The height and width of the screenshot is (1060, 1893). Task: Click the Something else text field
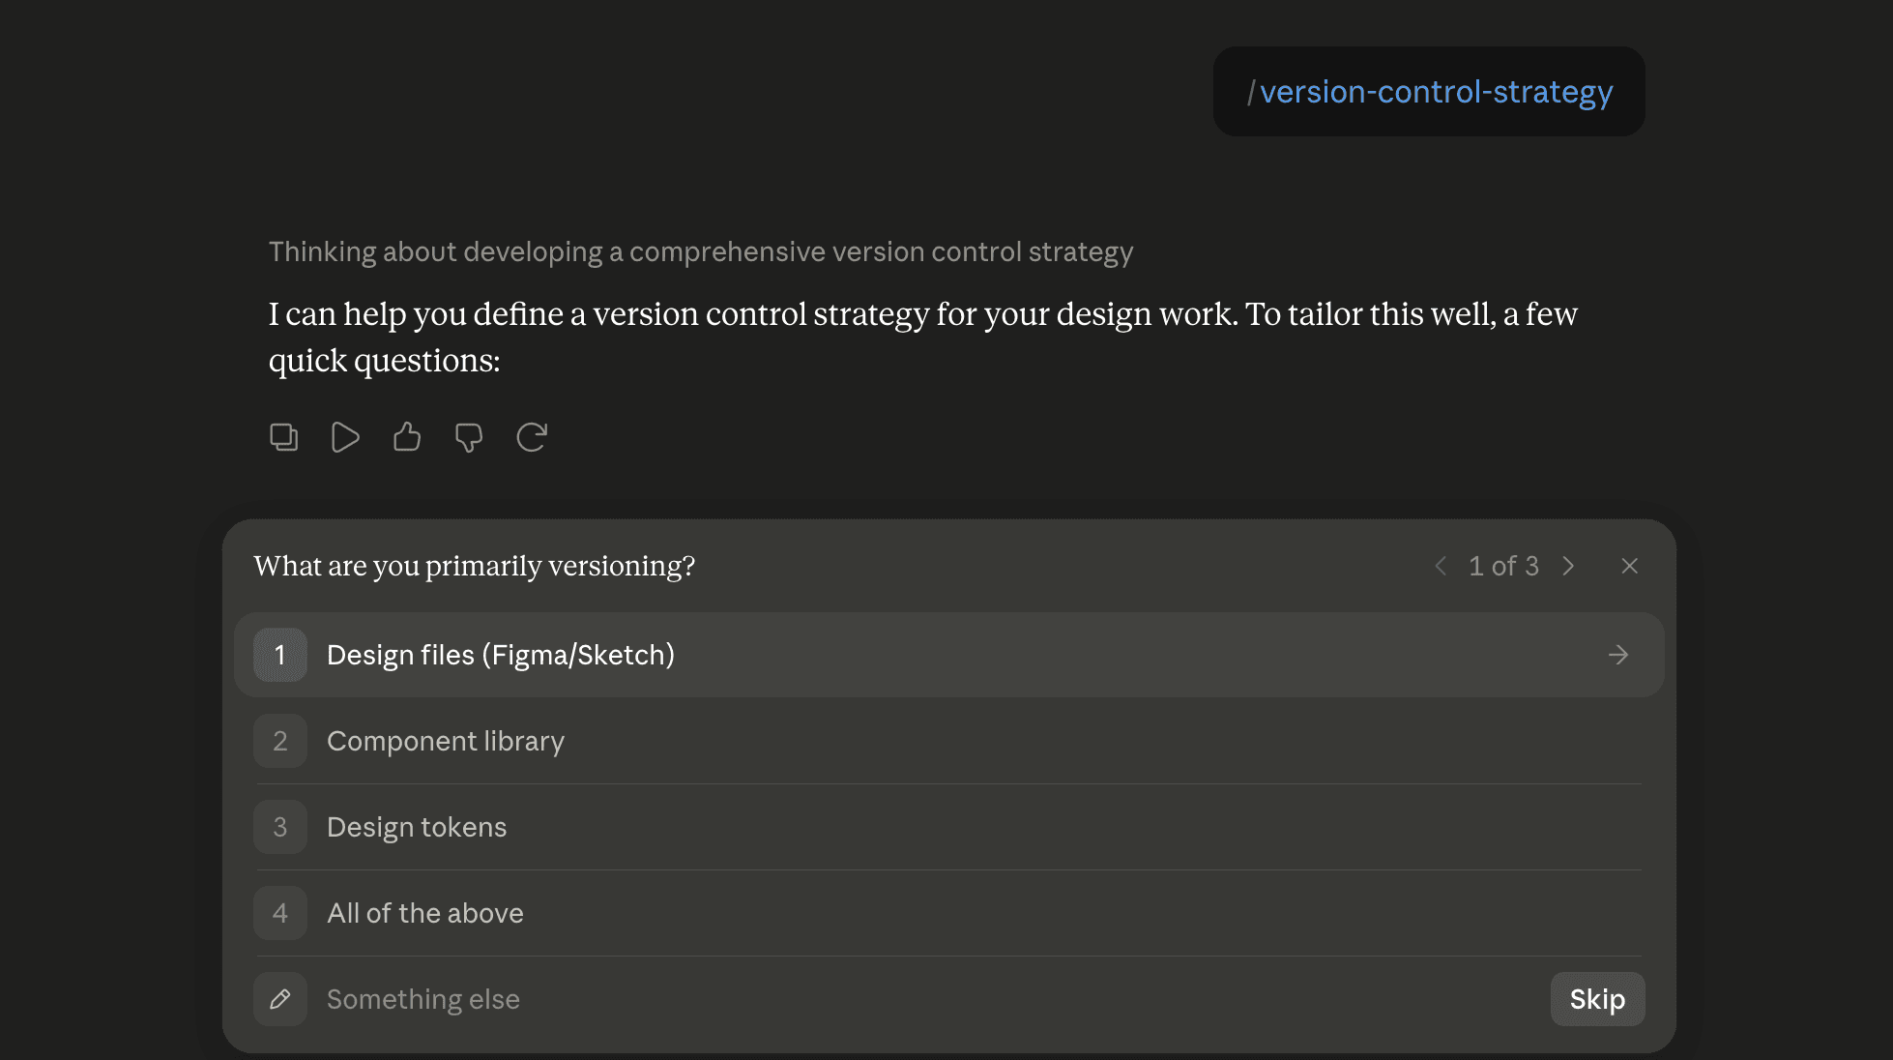[928, 999]
